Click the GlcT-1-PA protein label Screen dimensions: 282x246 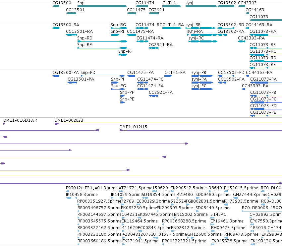click(x=175, y=73)
